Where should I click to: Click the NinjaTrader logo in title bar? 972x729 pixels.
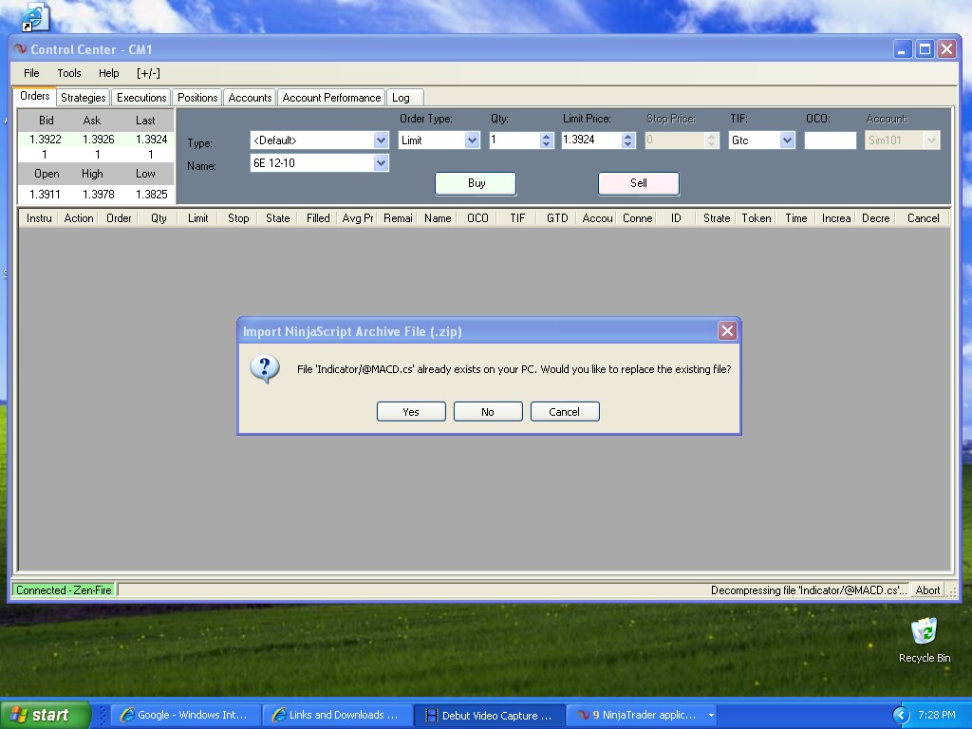[x=20, y=49]
